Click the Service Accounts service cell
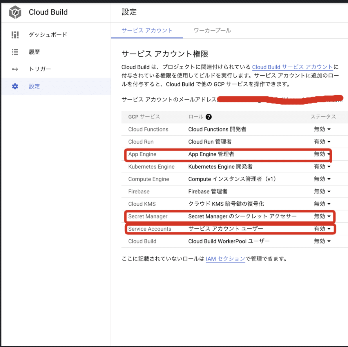 click(x=150, y=229)
